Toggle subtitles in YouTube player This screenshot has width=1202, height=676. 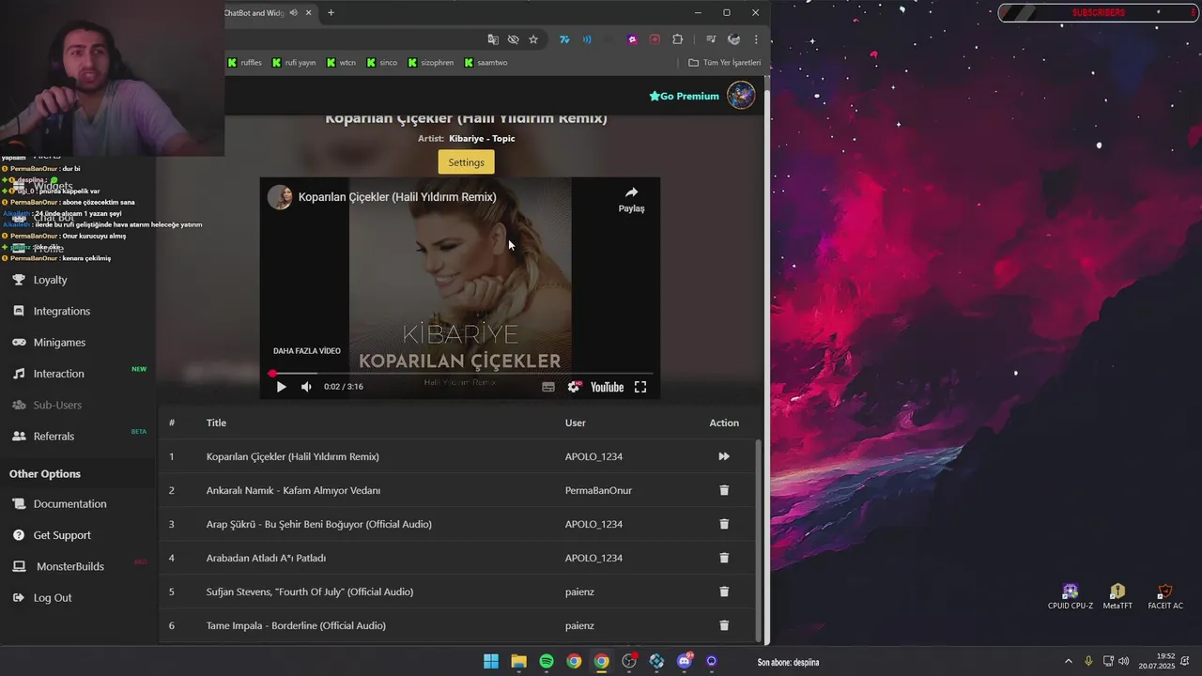[548, 387]
